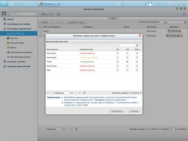Switch to the Панель управления tab
This screenshot has width=188, height=141.
50,4
